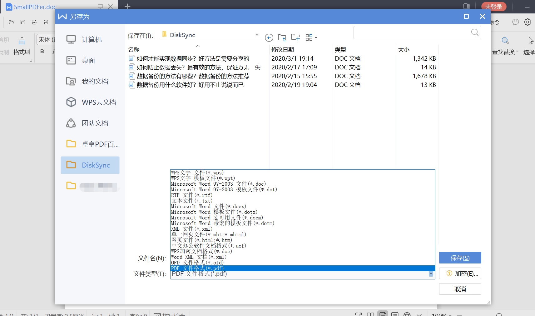Click the 取消 cancel button
The height and width of the screenshot is (316, 535).
tap(460, 289)
